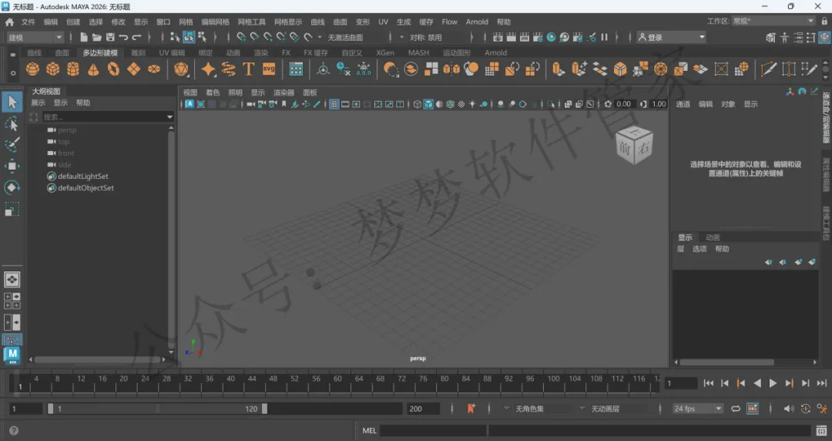This screenshot has height=441, width=832.
Task: Click the outliner horizontal scrollbar
Action: (x=97, y=360)
